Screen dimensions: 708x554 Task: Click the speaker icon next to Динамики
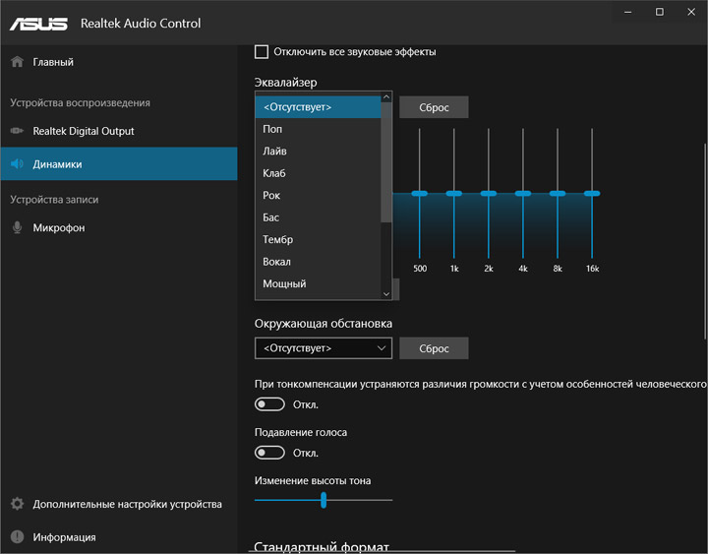[17, 164]
